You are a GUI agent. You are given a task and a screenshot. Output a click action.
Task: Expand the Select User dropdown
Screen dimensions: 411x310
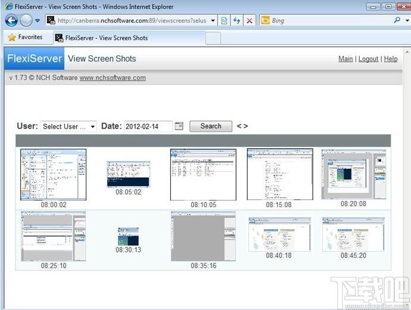click(x=68, y=127)
